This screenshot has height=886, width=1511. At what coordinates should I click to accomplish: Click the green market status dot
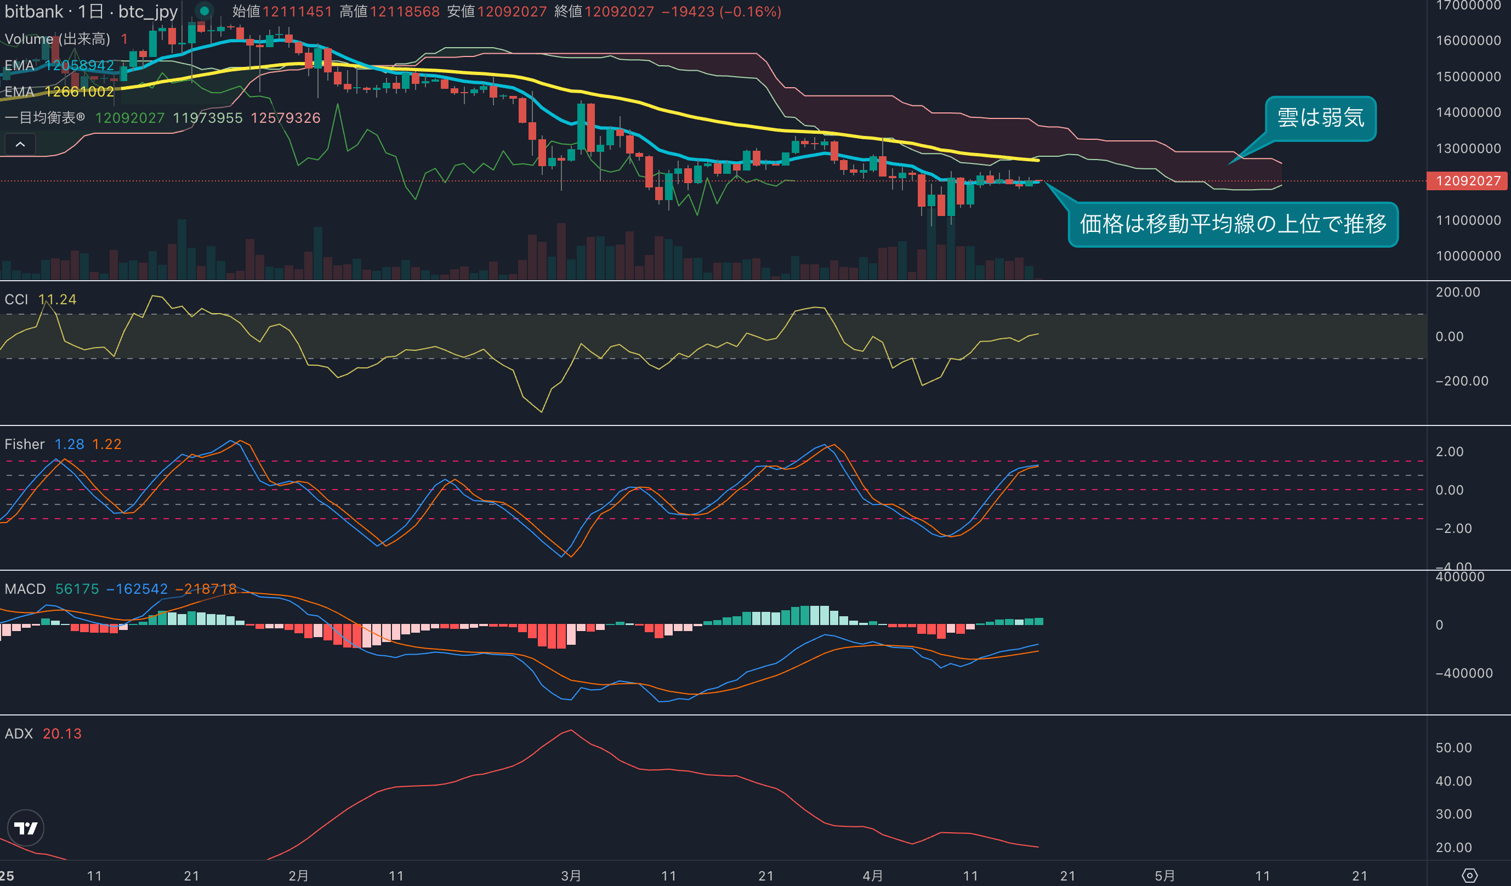(205, 11)
